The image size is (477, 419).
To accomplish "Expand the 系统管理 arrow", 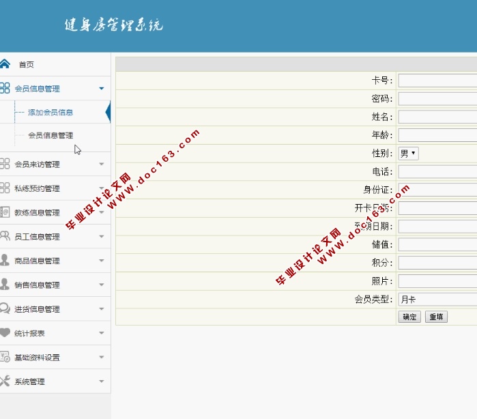I will pos(102,381).
